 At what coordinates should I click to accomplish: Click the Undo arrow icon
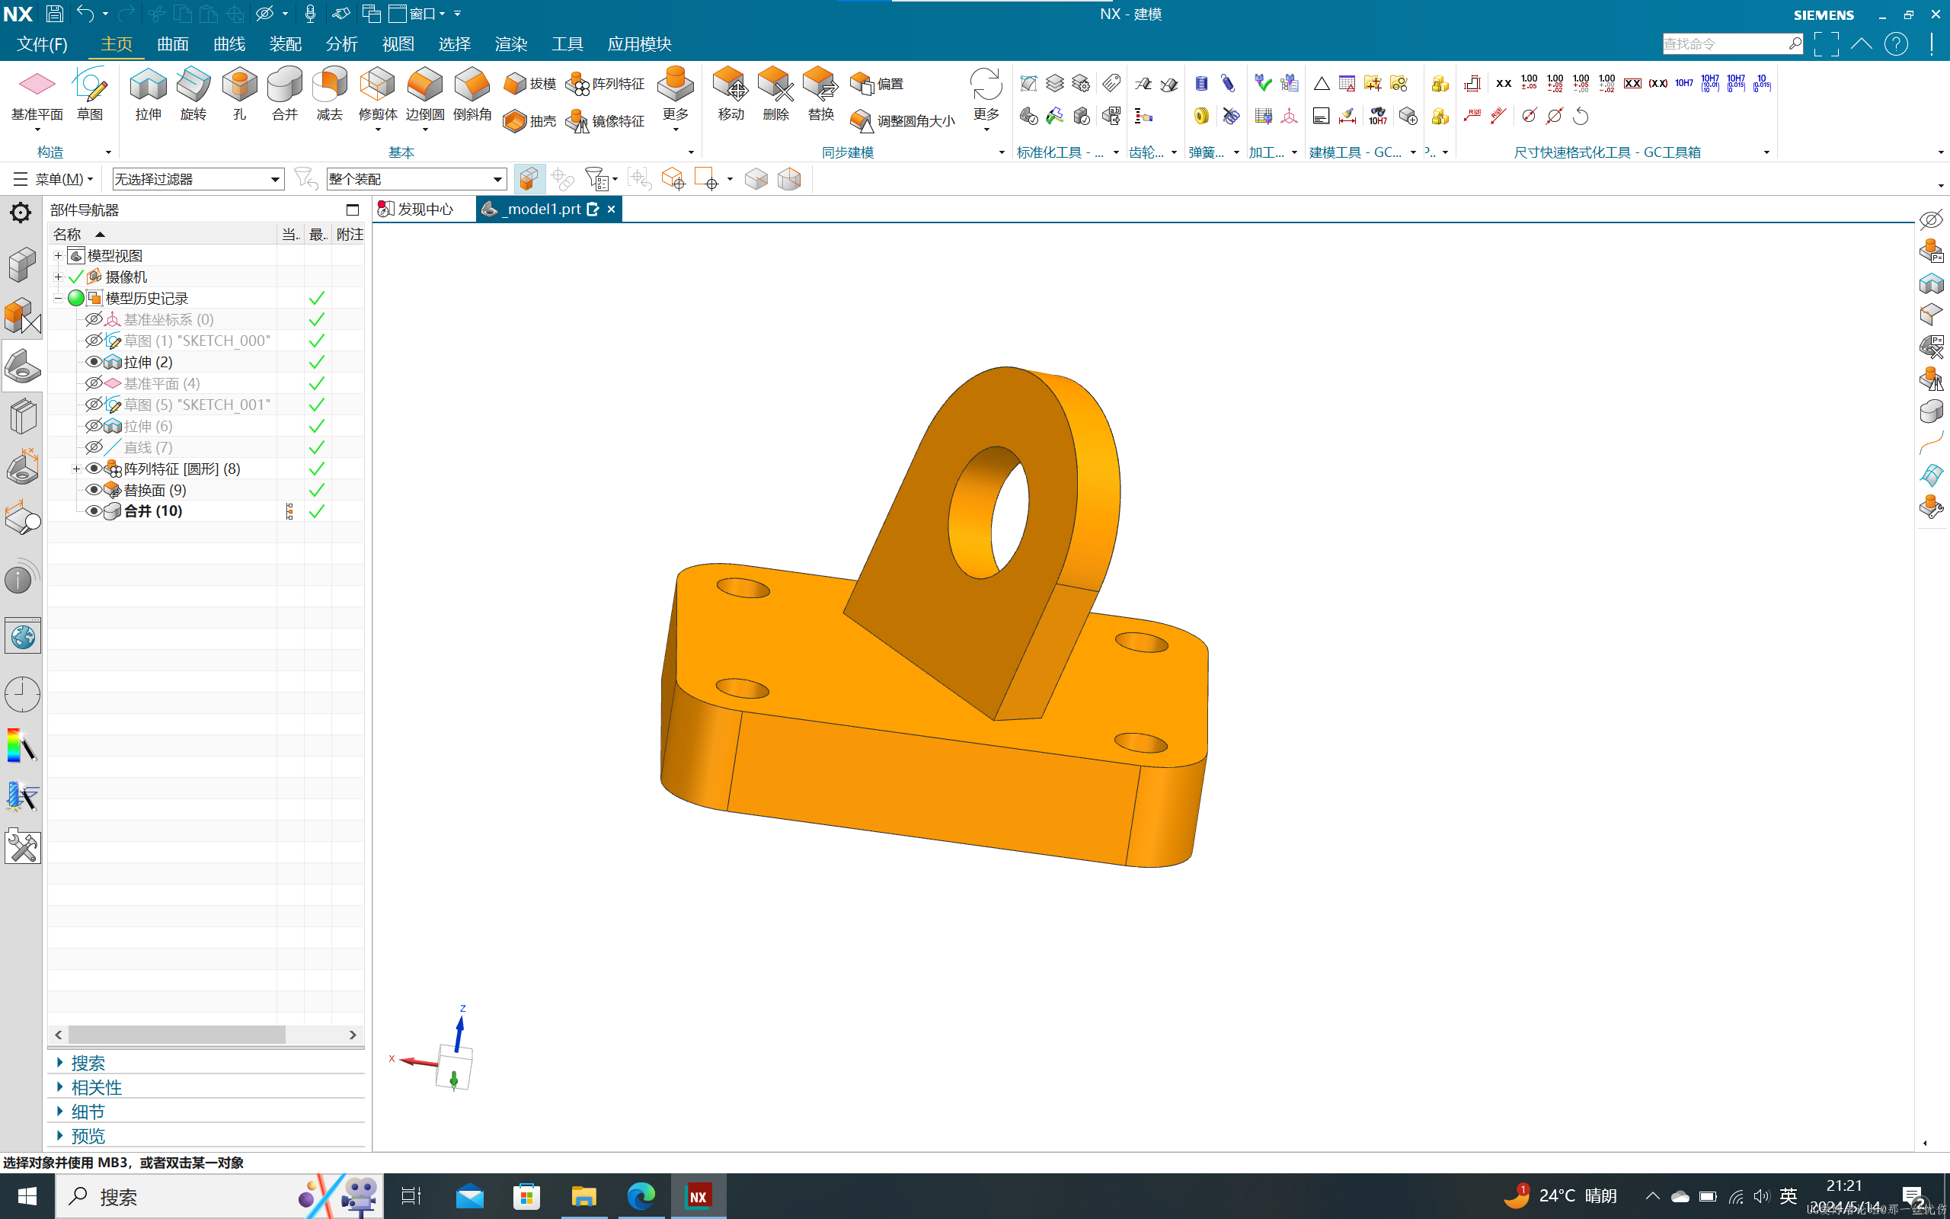[x=85, y=14]
